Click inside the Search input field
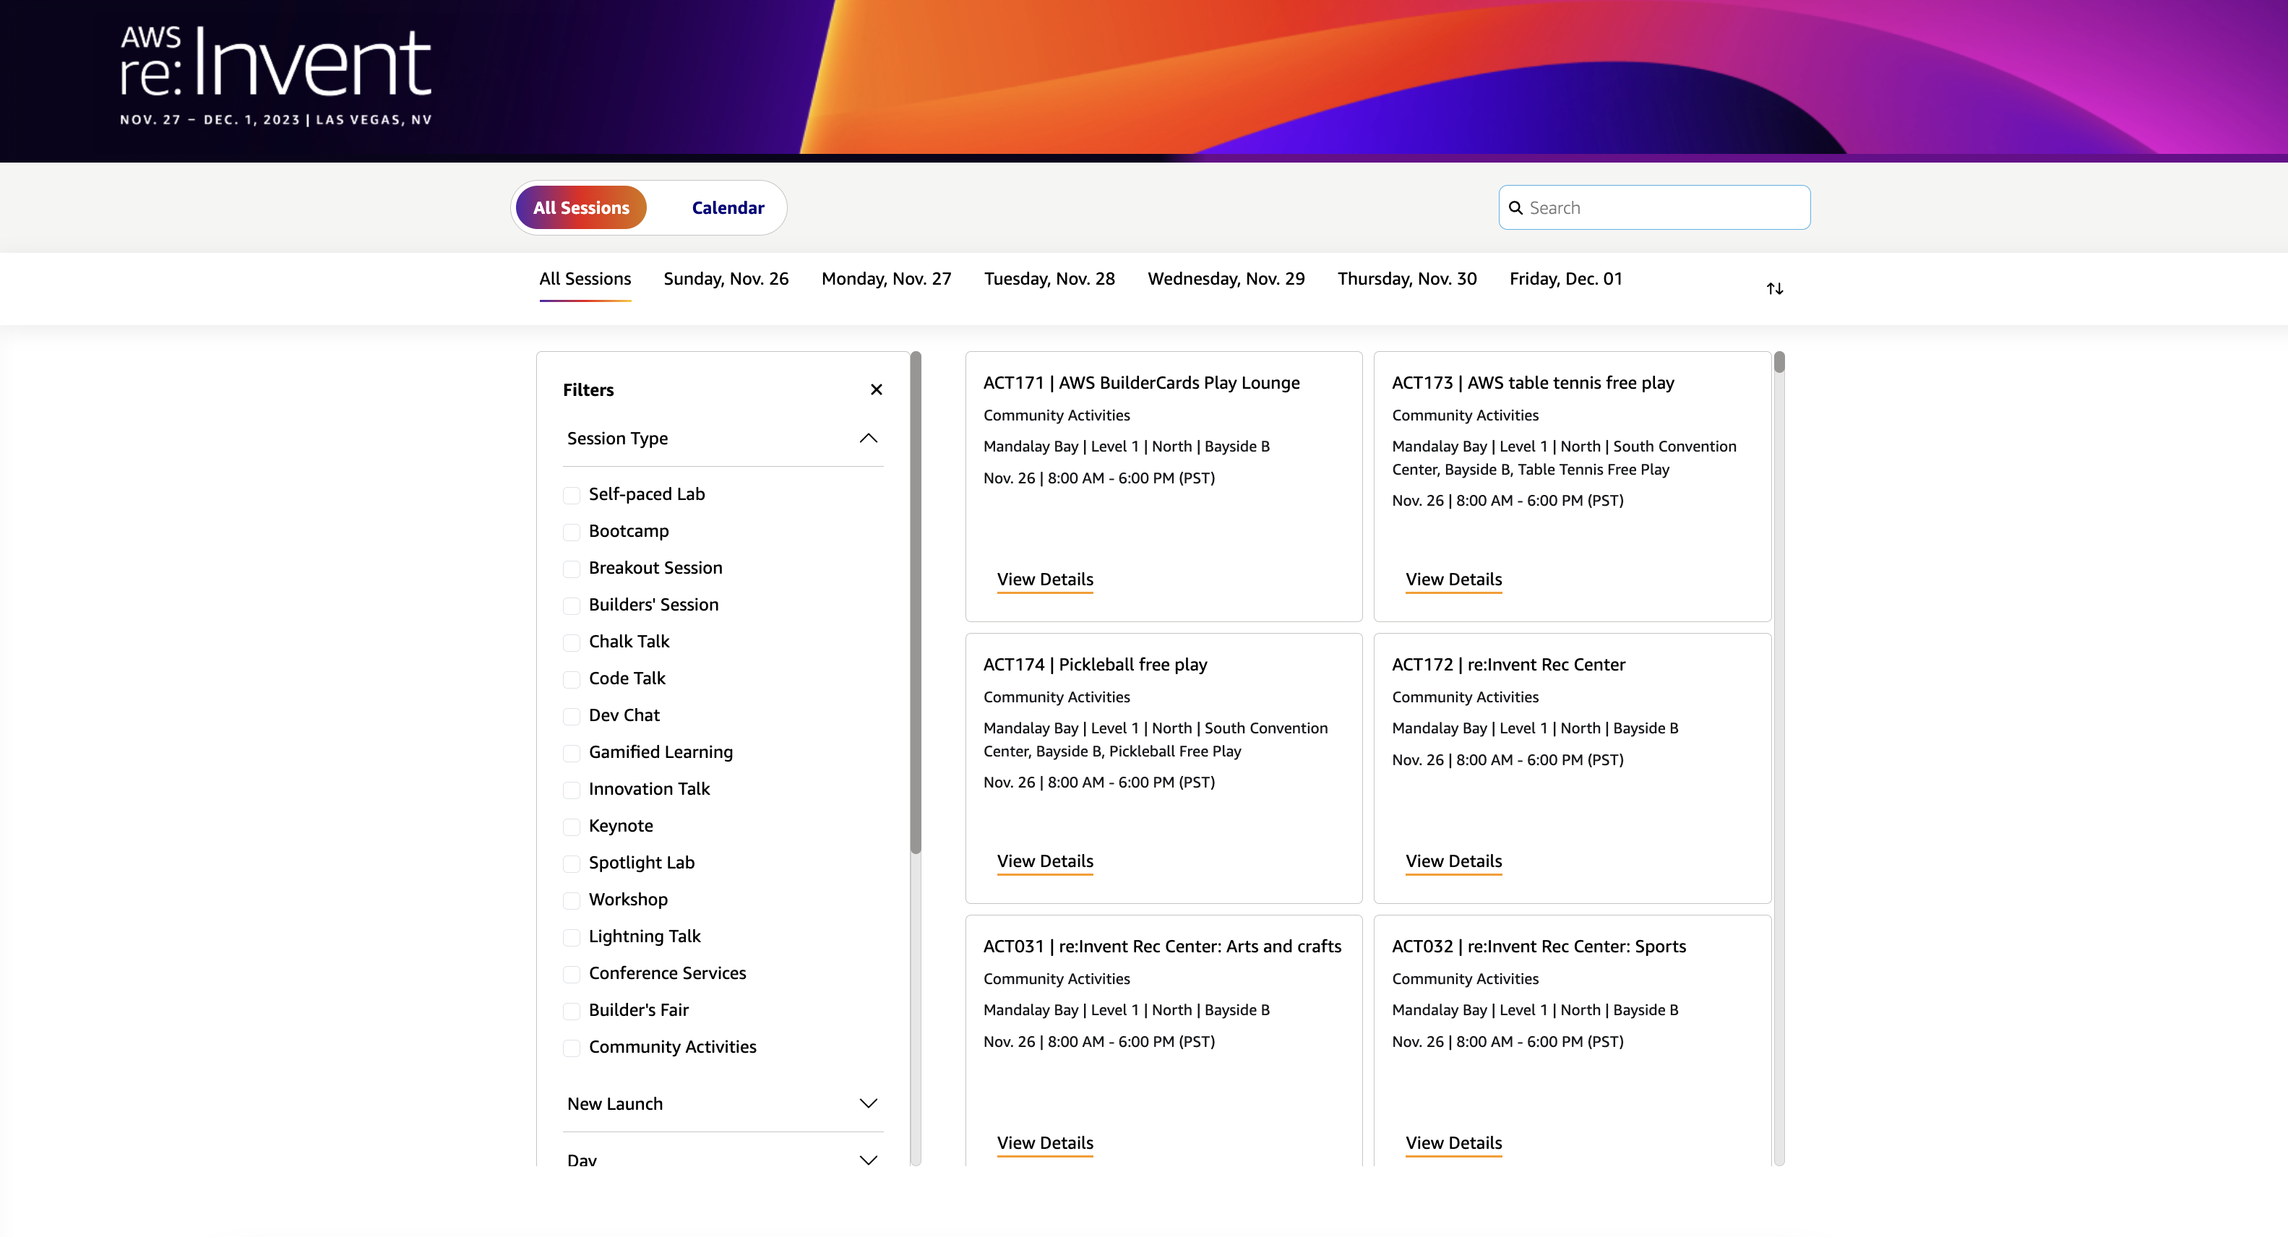This screenshot has height=1237, width=2288. [1652, 207]
